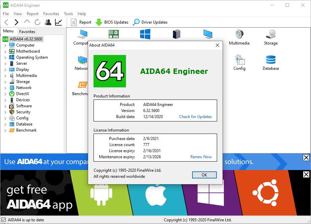The width and height of the screenshot is (311, 224).
Task: Click the Android icon in the ad banner
Action: (x=101, y=194)
